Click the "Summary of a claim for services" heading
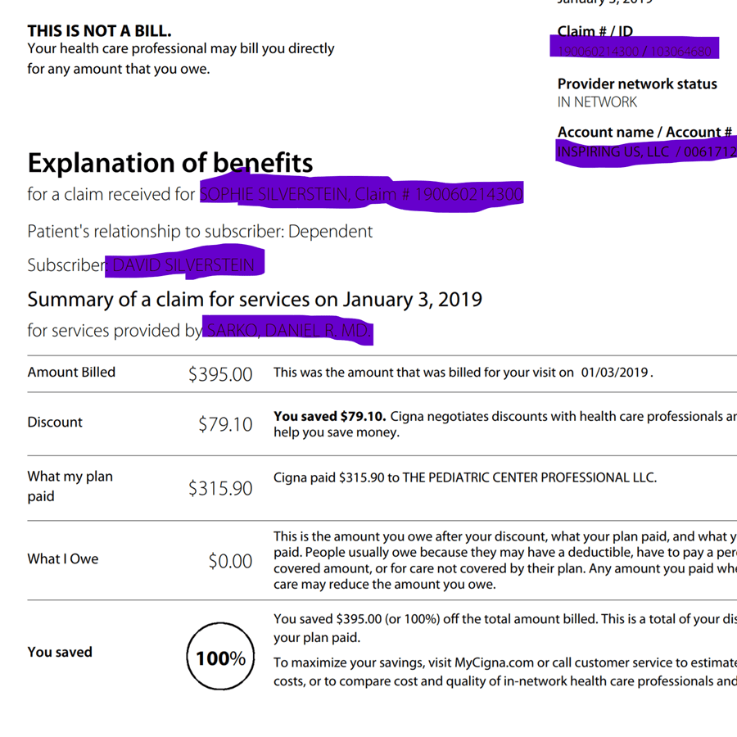The width and height of the screenshot is (737, 737). [x=255, y=300]
